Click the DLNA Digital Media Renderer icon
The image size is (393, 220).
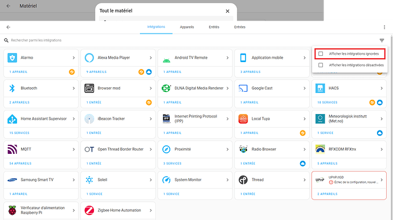tap(166, 88)
